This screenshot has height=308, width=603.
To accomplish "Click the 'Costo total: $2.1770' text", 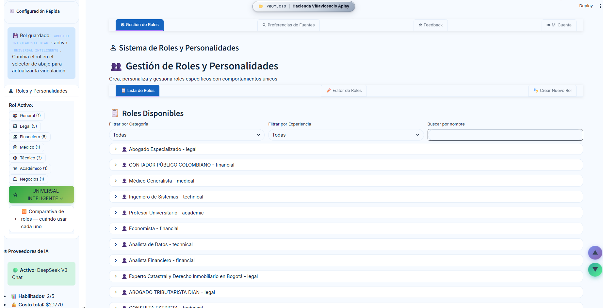I will 41,305.
